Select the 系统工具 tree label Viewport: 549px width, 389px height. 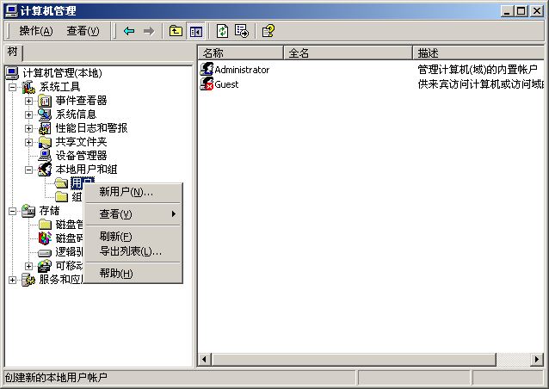[x=59, y=87]
